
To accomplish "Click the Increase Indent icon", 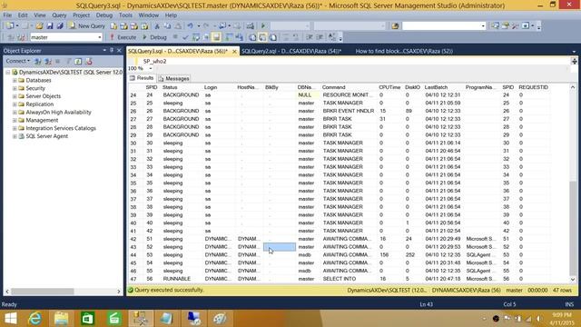I will tap(320, 37).
